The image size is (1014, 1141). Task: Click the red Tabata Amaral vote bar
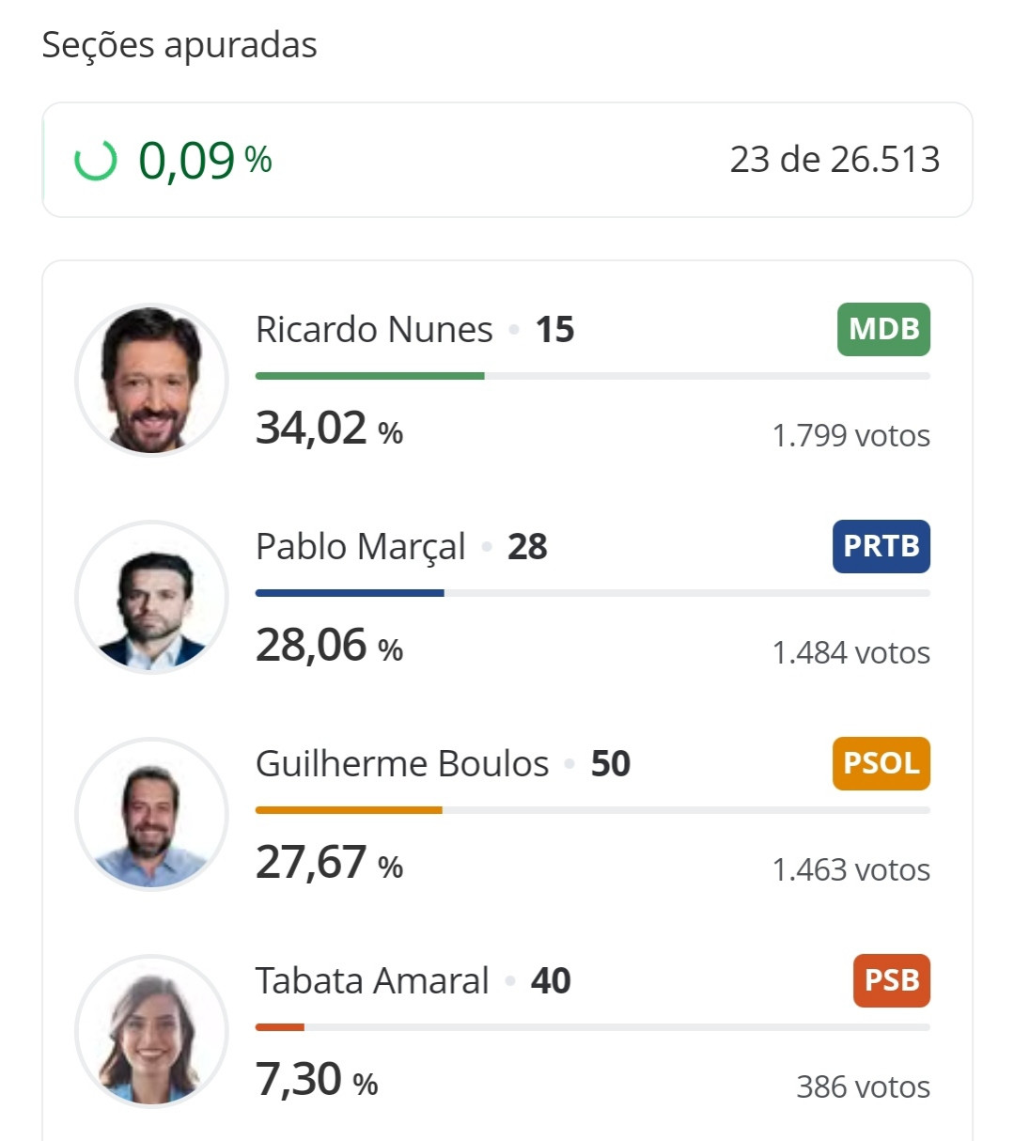pyautogui.click(x=280, y=1027)
